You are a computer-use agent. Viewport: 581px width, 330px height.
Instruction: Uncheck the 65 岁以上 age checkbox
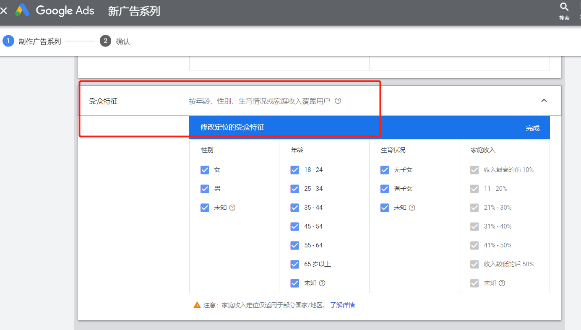pos(295,264)
